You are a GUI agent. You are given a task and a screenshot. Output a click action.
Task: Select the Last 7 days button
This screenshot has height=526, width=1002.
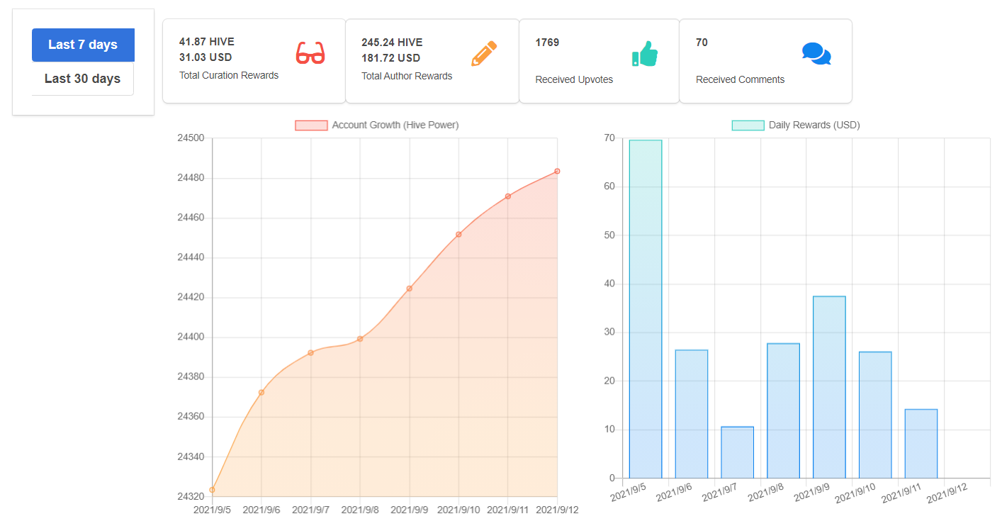[x=83, y=45]
